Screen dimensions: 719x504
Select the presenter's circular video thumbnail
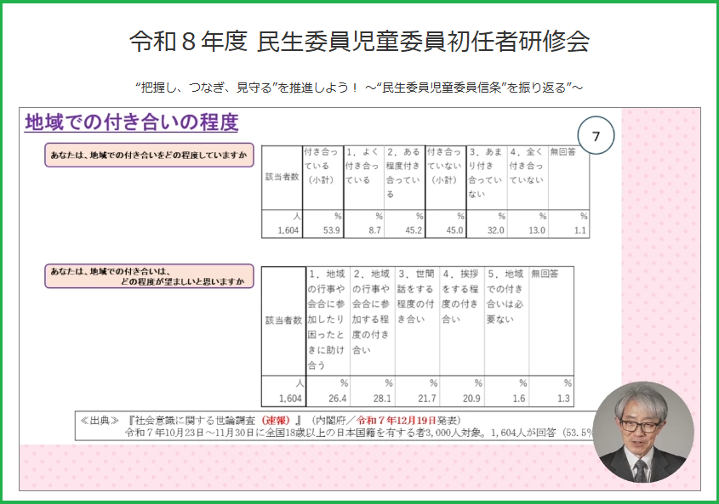[x=642, y=433]
